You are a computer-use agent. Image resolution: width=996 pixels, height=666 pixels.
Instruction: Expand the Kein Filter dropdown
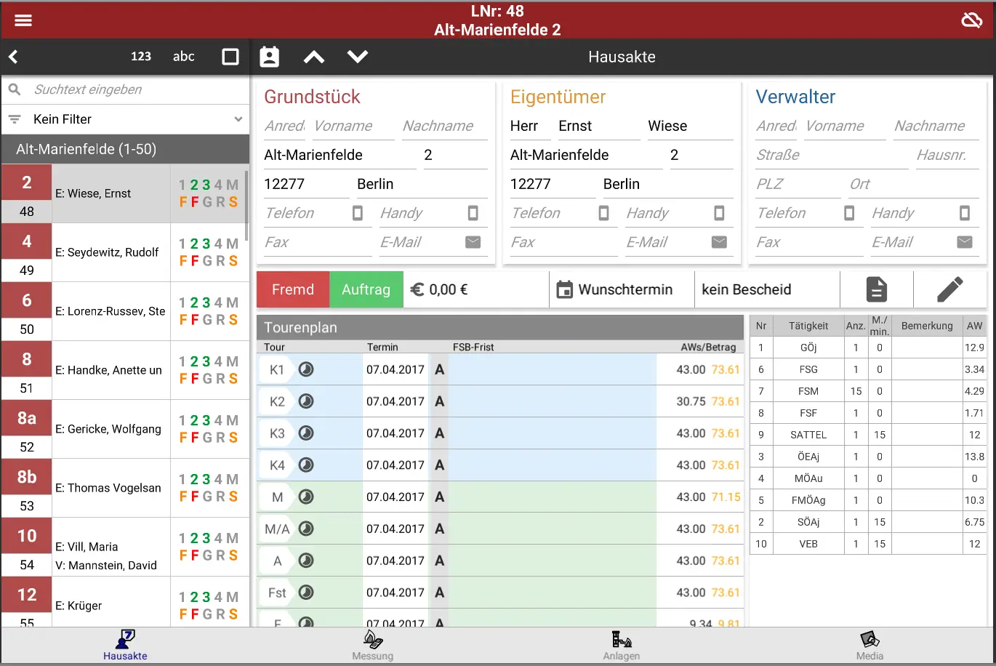click(125, 119)
